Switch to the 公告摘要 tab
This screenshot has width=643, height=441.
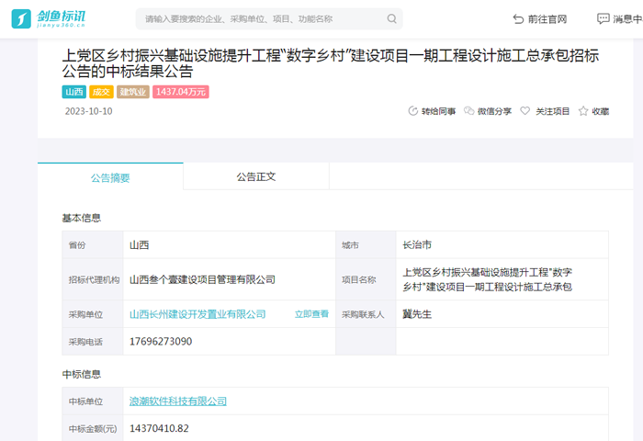pyautogui.click(x=110, y=177)
